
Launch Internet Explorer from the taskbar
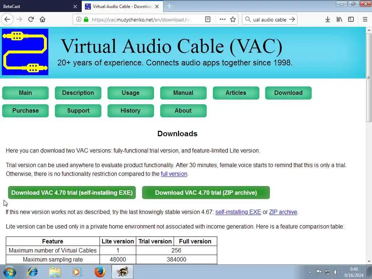tap(32, 272)
